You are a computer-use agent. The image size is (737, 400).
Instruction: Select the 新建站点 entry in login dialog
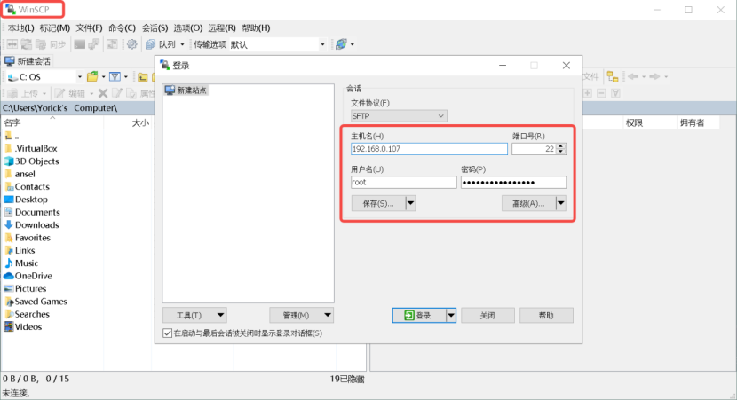186,90
